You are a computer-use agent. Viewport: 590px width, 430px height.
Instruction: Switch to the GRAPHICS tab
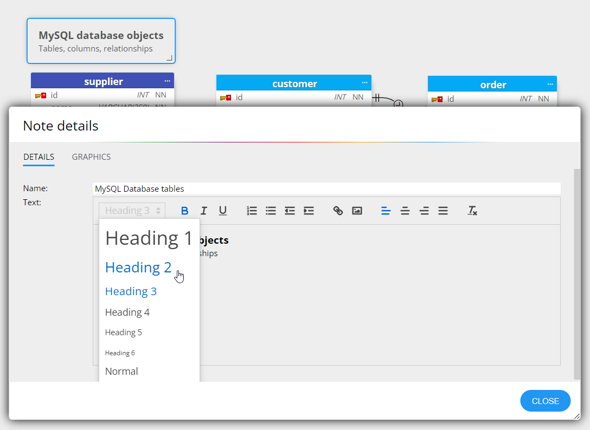click(x=91, y=157)
